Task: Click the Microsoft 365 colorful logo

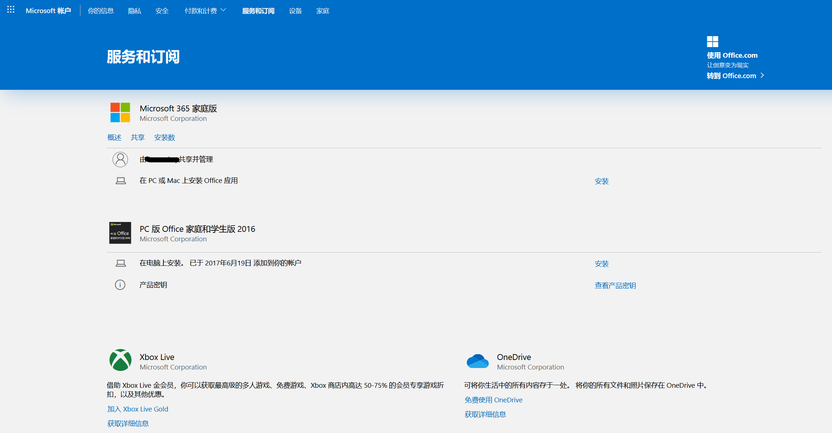Action: pyautogui.click(x=120, y=112)
